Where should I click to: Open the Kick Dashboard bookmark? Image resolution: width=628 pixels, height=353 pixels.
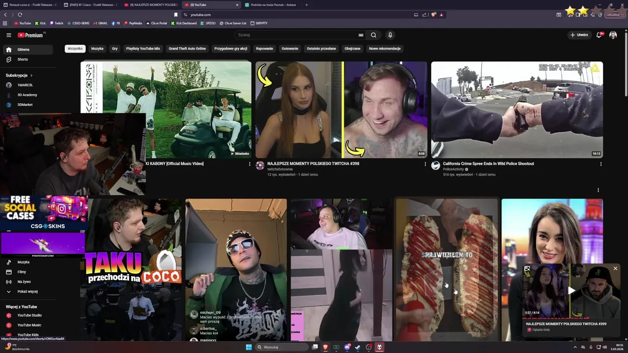[184, 23]
